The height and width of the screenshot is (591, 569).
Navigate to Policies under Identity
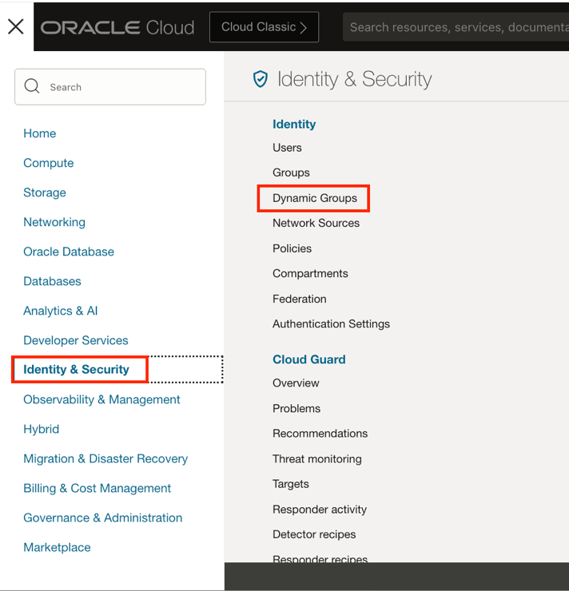(292, 248)
